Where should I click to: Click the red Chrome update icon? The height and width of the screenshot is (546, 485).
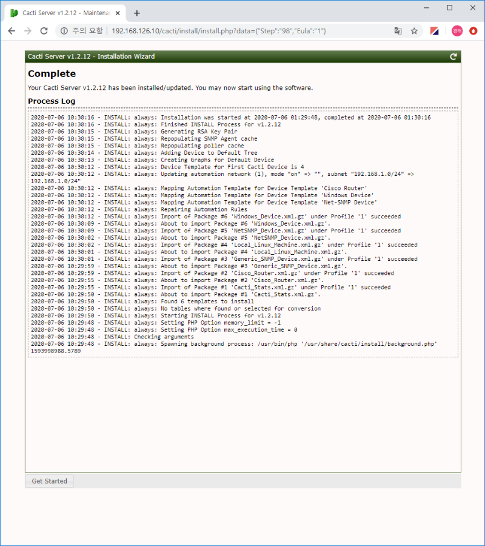coord(473,31)
